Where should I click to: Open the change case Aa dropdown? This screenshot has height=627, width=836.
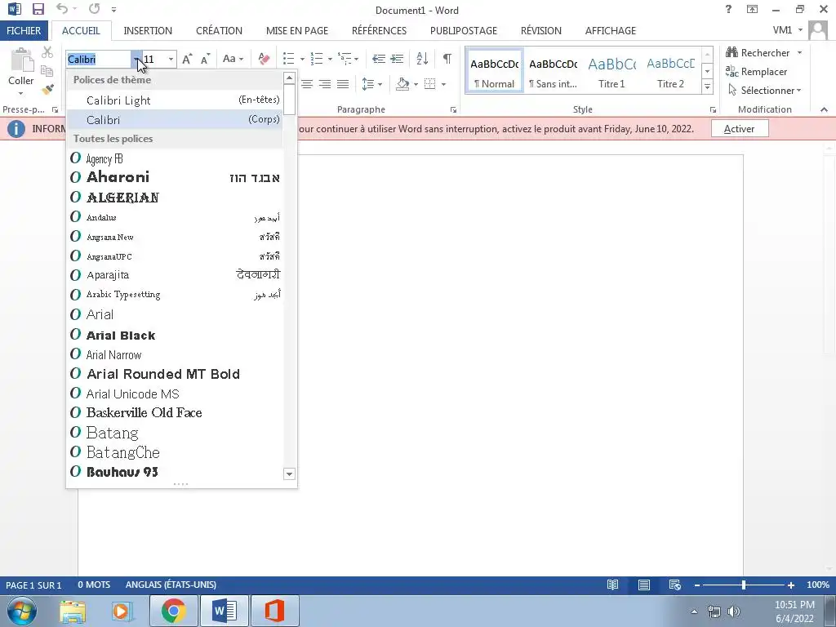coord(233,59)
